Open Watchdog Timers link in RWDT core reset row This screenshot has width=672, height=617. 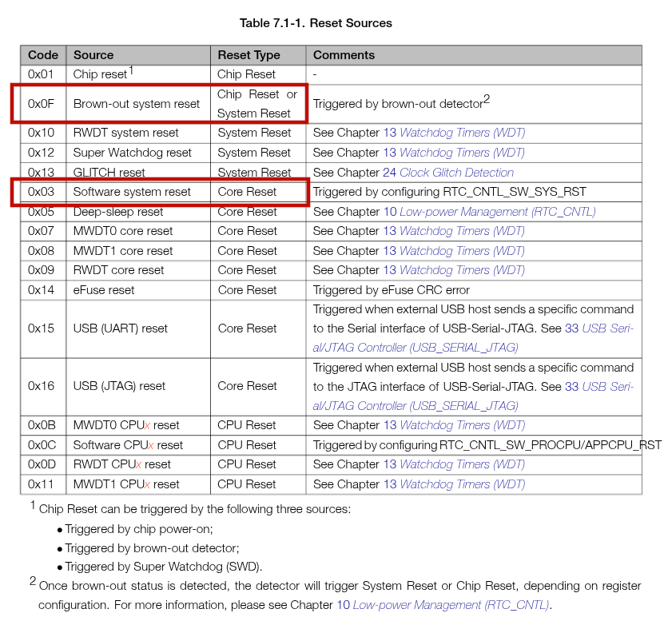pos(462,270)
